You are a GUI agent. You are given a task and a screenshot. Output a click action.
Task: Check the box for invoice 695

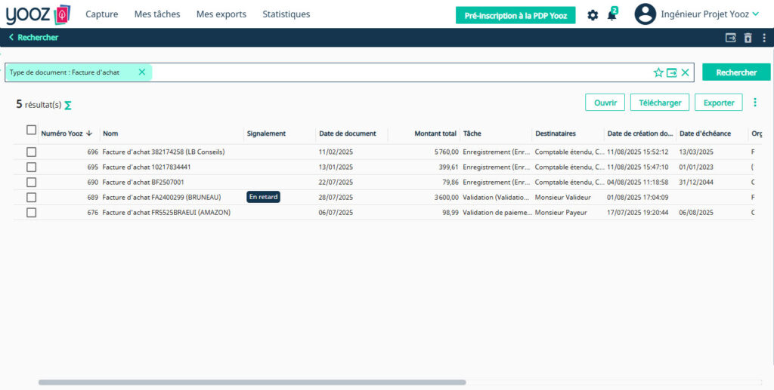pyautogui.click(x=31, y=167)
